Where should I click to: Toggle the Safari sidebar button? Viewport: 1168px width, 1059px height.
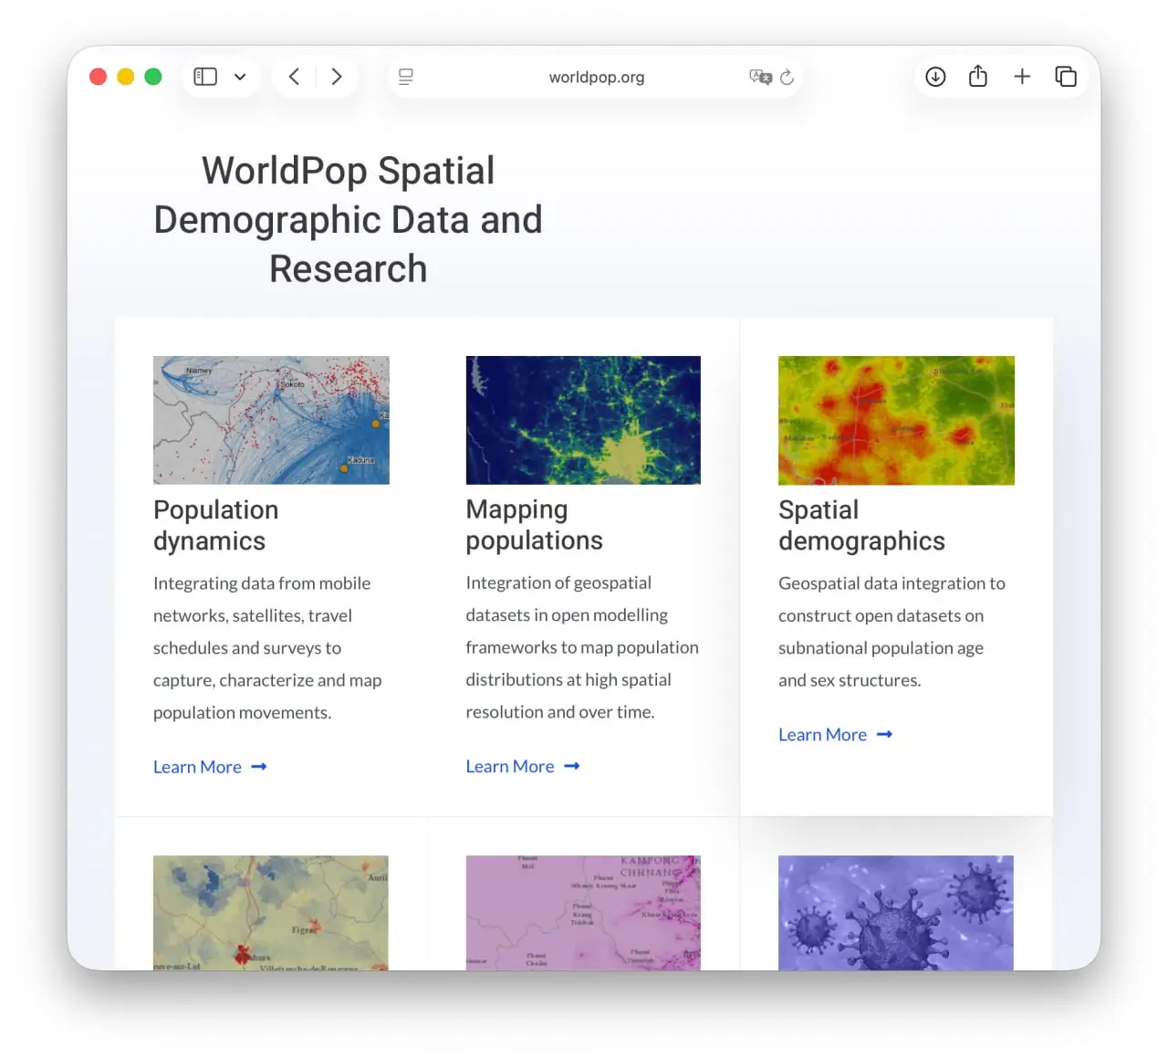pyautogui.click(x=205, y=77)
